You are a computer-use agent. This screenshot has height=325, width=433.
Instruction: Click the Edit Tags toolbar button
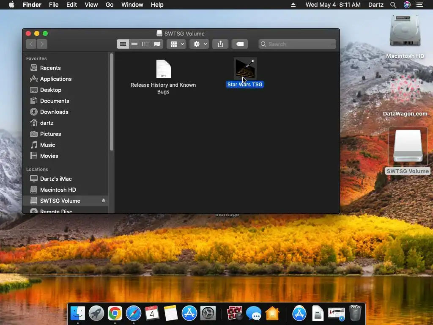[x=240, y=44]
